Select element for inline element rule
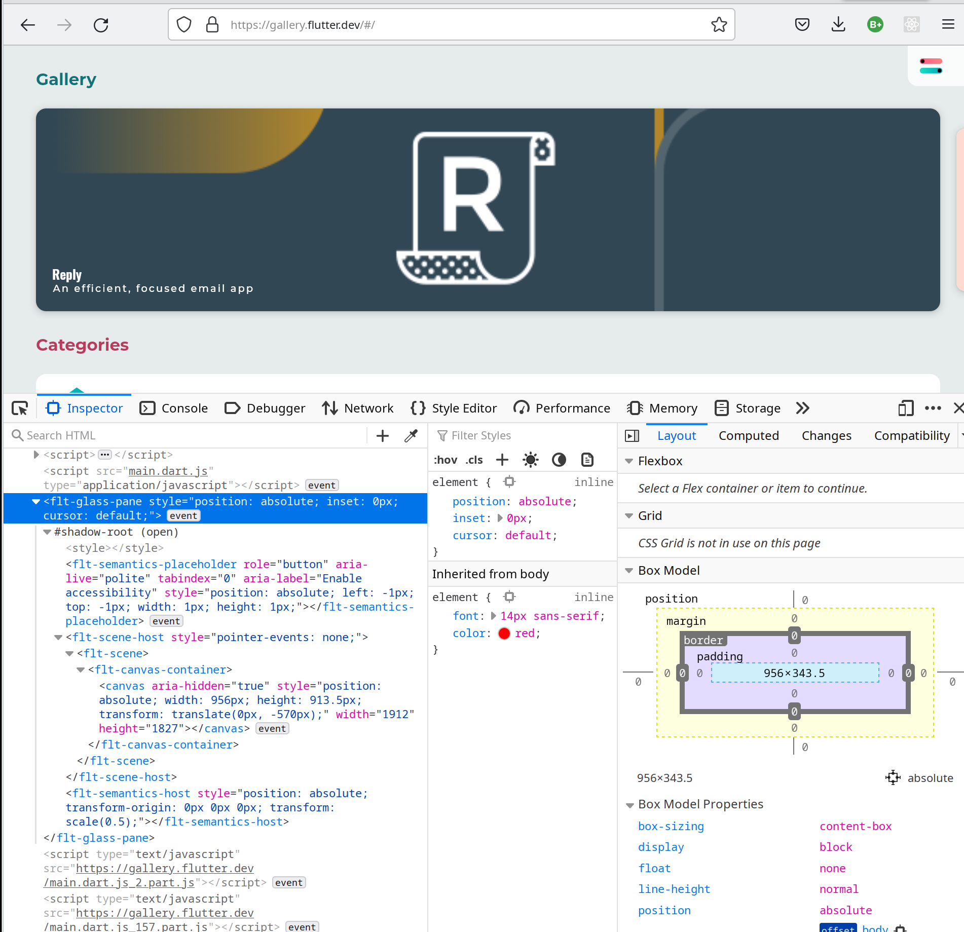The image size is (964, 932). click(x=509, y=481)
